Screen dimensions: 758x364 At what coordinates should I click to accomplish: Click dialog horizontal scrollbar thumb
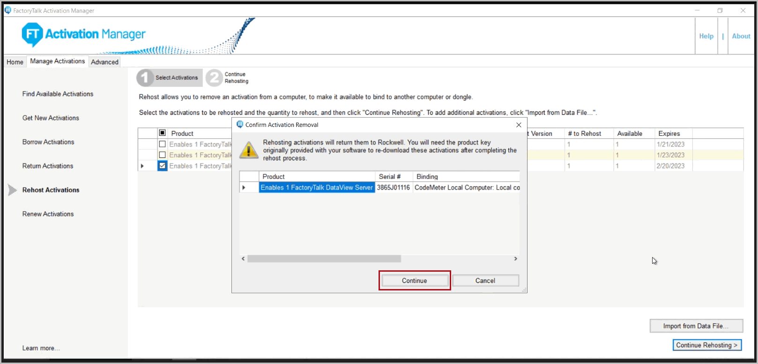click(x=324, y=259)
